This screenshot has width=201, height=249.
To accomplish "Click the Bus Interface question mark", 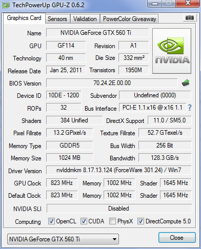I will coord(190,108).
